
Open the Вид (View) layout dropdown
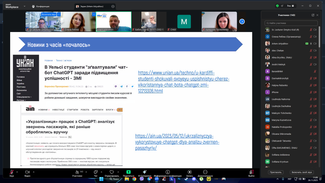tap(290, 6)
